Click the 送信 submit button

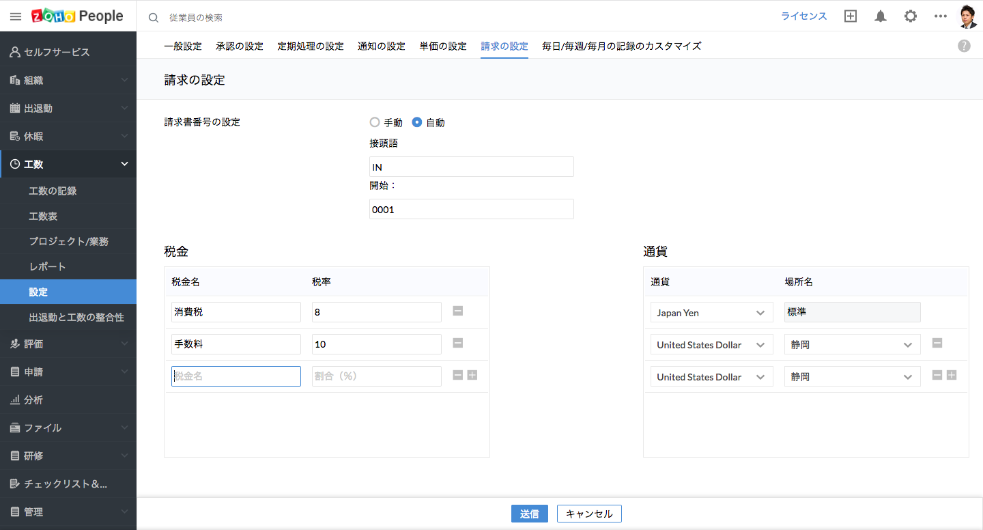[x=529, y=514]
